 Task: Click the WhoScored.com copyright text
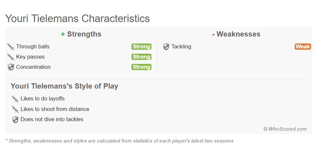pyautogui.click(x=285, y=129)
